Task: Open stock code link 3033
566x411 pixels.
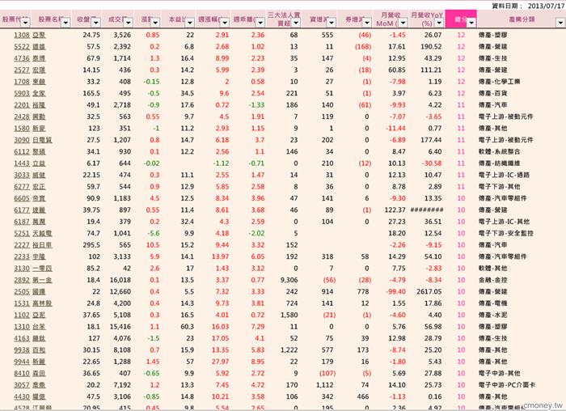Action: point(22,176)
